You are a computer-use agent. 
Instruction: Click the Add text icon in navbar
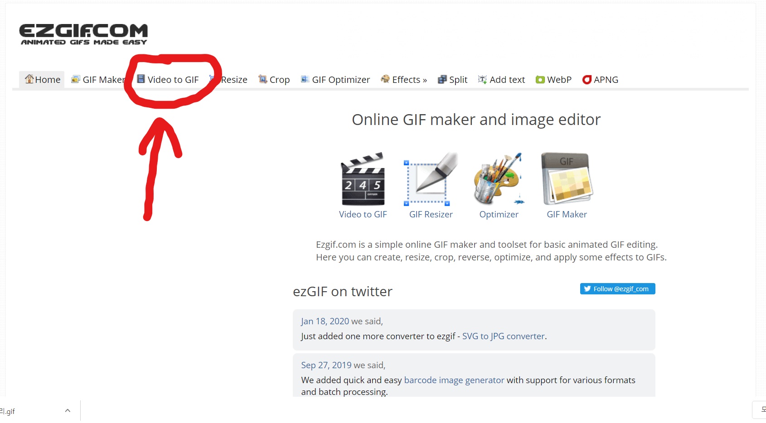(483, 79)
